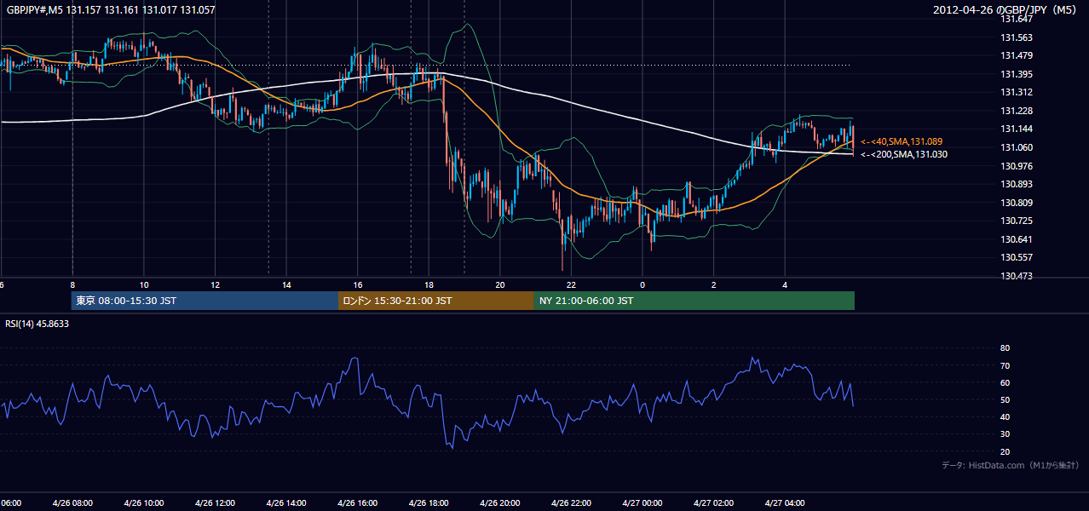
Task: Click the 130.725 price axis label
Action: (1017, 221)
